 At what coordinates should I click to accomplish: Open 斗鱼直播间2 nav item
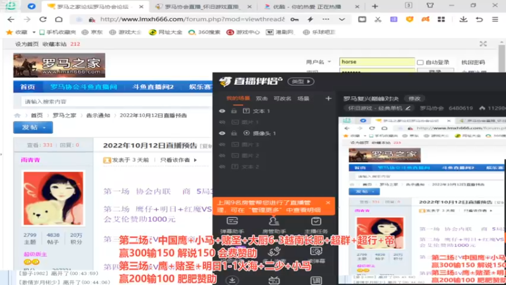point(153,87)
